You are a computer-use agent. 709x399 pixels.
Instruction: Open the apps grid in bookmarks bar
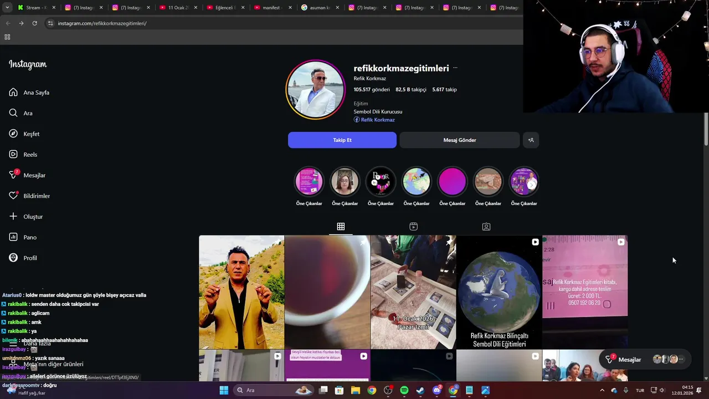[x=7, y=37]
